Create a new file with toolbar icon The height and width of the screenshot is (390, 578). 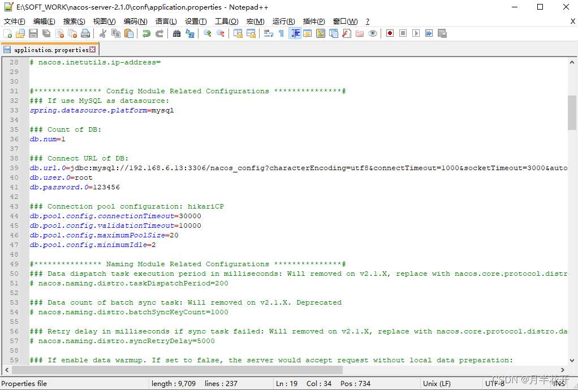[7, 33]
